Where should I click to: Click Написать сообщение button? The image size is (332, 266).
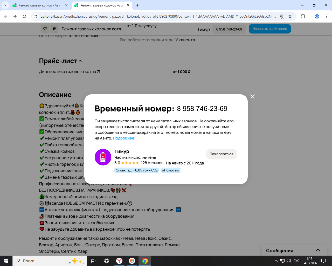pyautogui.click(x=270, y=29)
